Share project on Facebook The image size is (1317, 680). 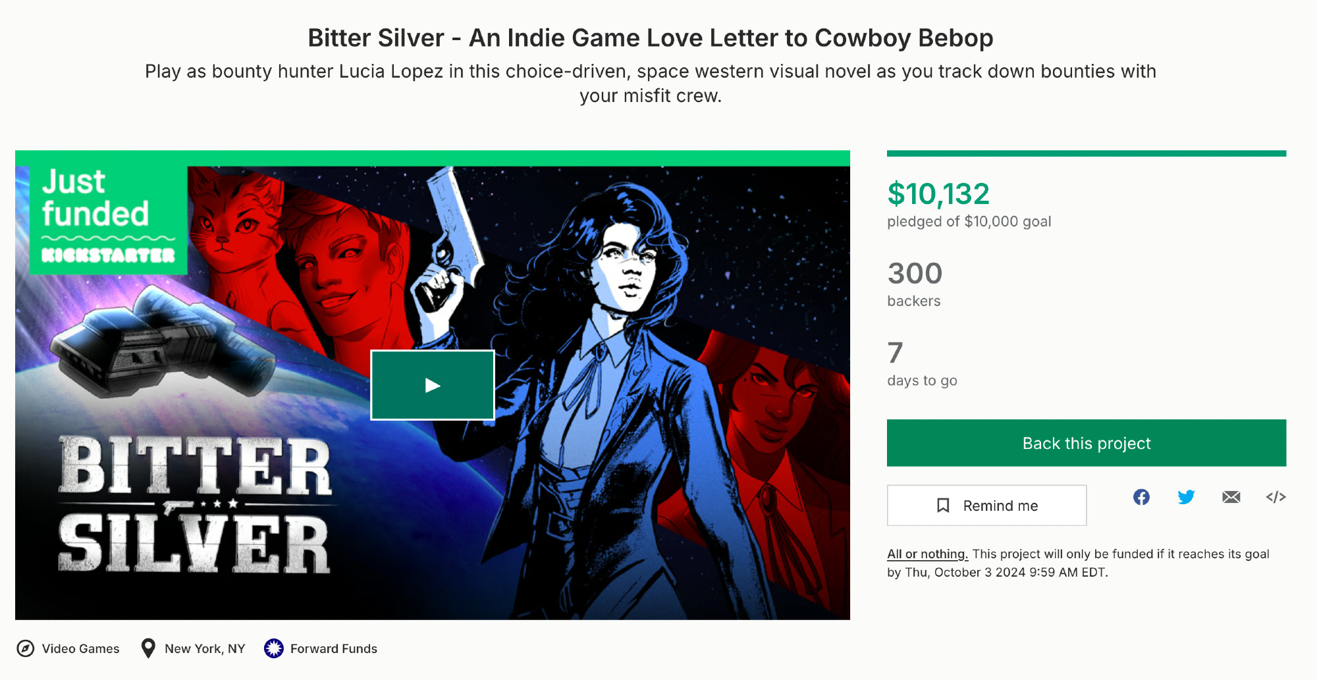pyautogui.click(x=1141, y=497)
